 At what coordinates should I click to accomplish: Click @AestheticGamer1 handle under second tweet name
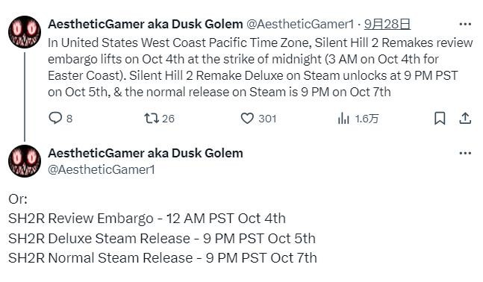point(102,169)
